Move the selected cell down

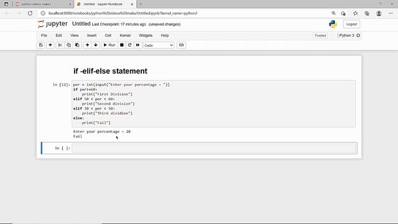(96, 45)
